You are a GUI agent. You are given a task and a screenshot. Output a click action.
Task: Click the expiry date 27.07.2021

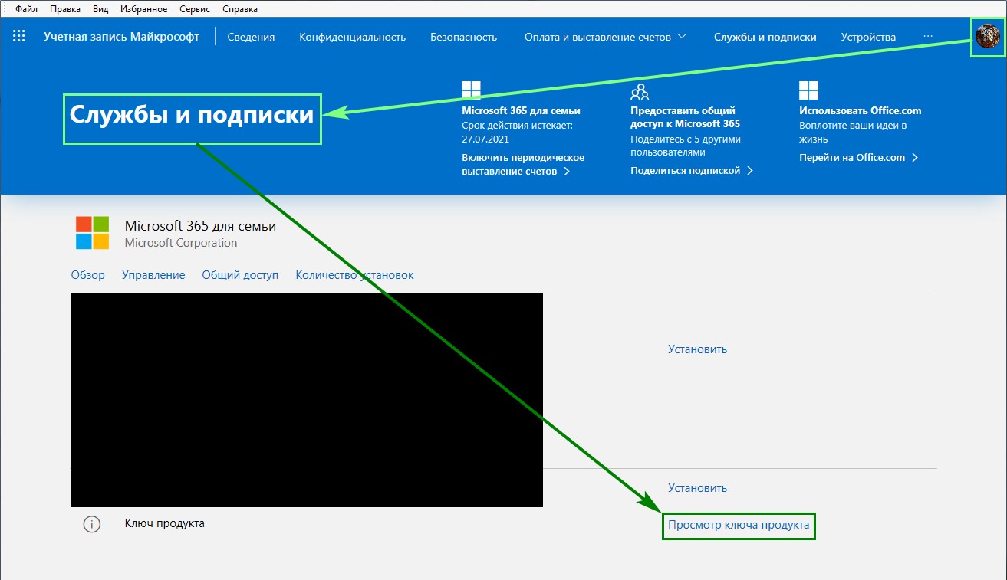(x=485, y=139)
